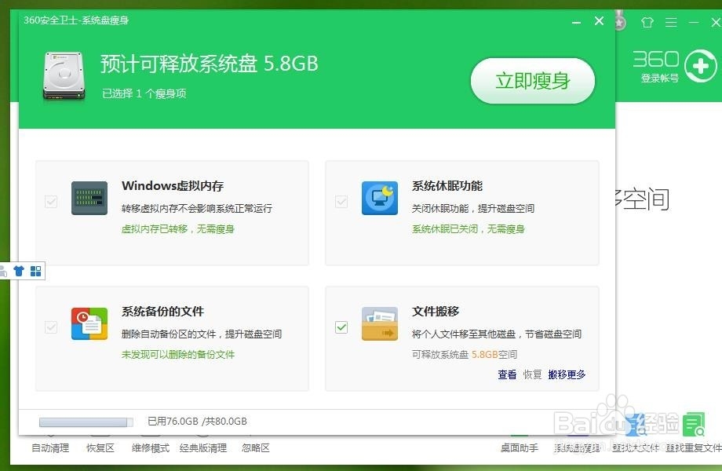Open 查找重复文件 in main window bottom bar
The width and height of the screenshot is (722, 471).
tap(694, 448)
